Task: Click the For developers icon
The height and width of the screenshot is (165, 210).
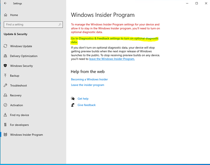Action: [5, 125]
